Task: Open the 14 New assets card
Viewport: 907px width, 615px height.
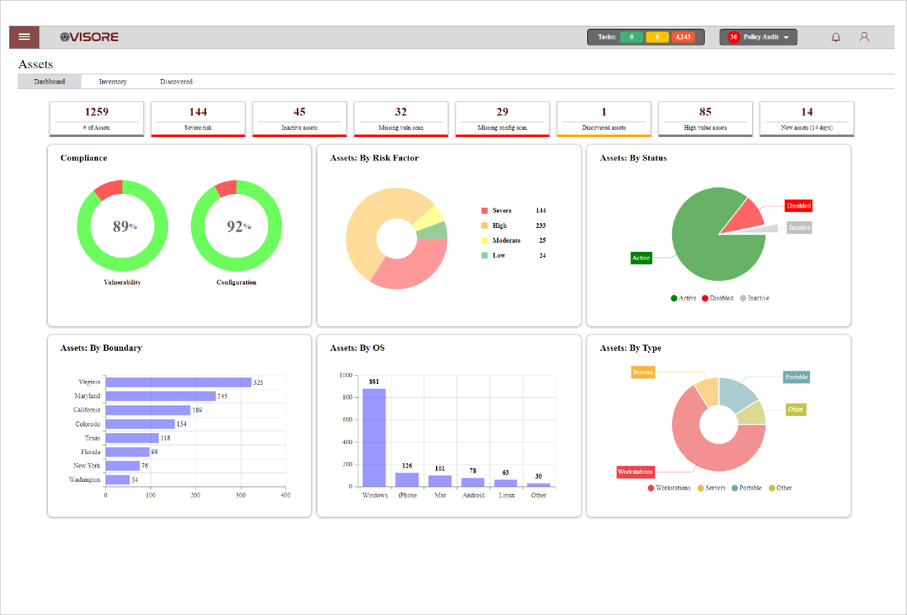Action: (807, 119)
